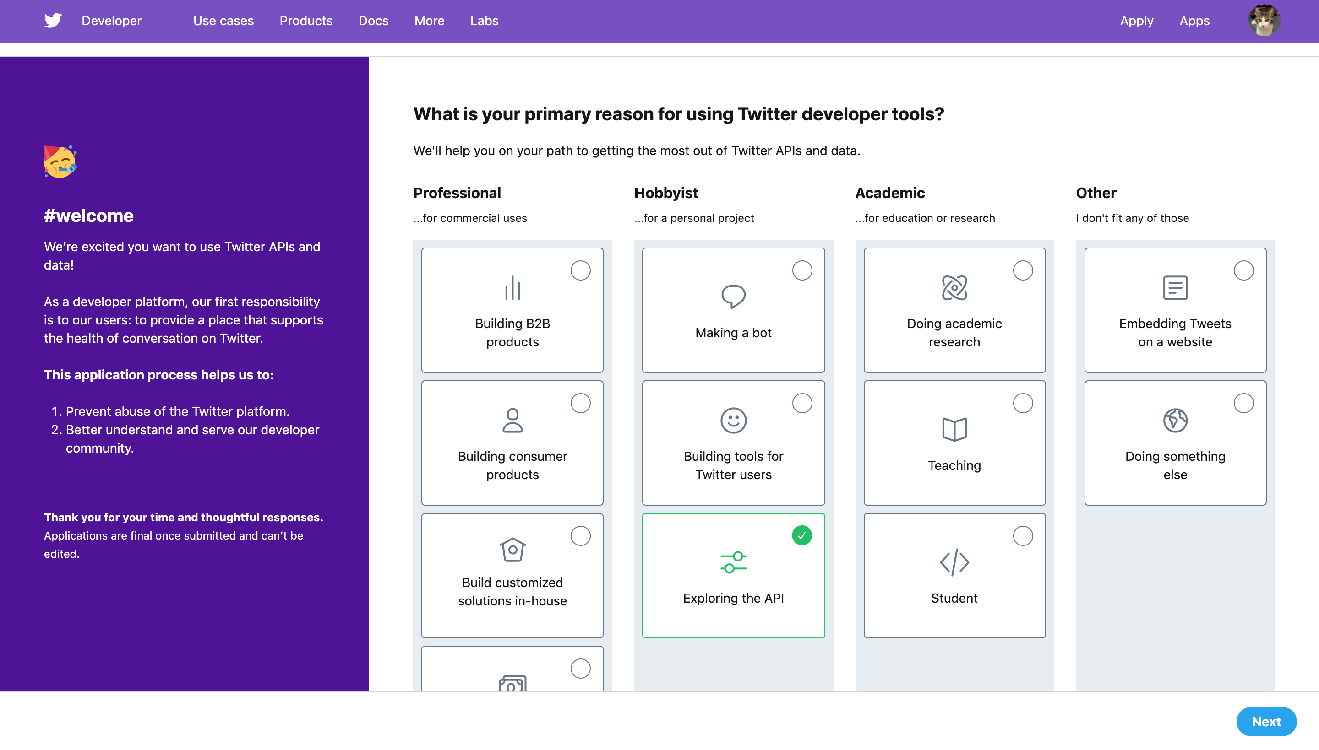
Task: Select Embedding Tweets on a website radio
Action: tap(1243, 270)
